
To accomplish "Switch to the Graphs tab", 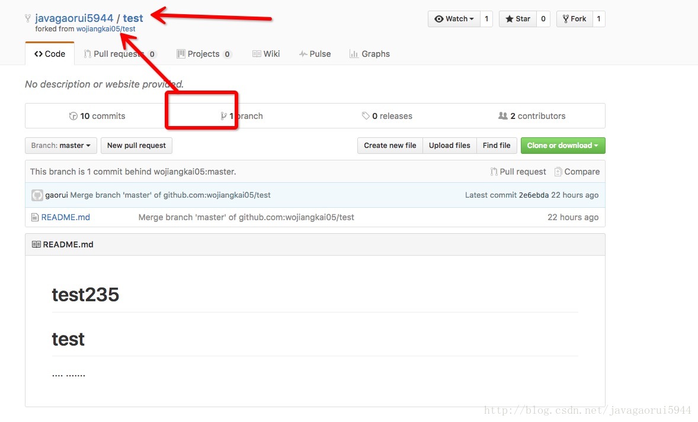I will [x=370, y=54].
